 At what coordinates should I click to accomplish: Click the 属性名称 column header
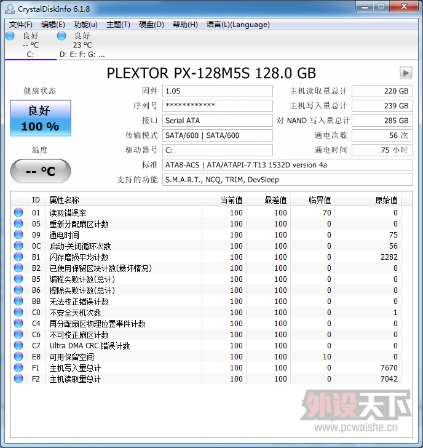pyautogui.click(x=124, y=200)
